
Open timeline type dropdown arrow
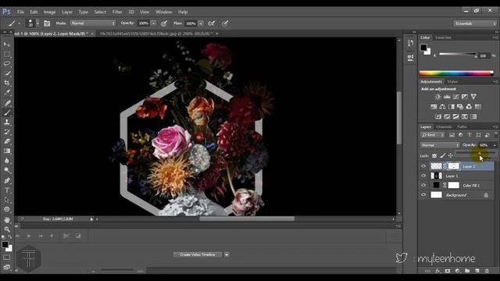point(227,254)
